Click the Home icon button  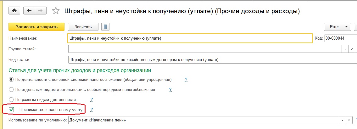click(x=14, y=11)
